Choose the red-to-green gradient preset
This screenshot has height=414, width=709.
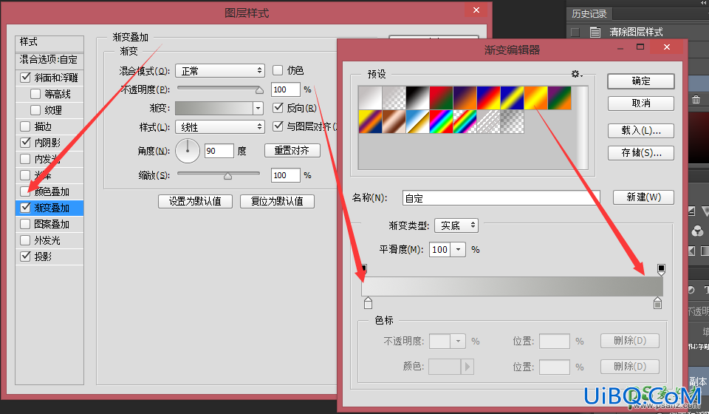[x=441, y=98]
